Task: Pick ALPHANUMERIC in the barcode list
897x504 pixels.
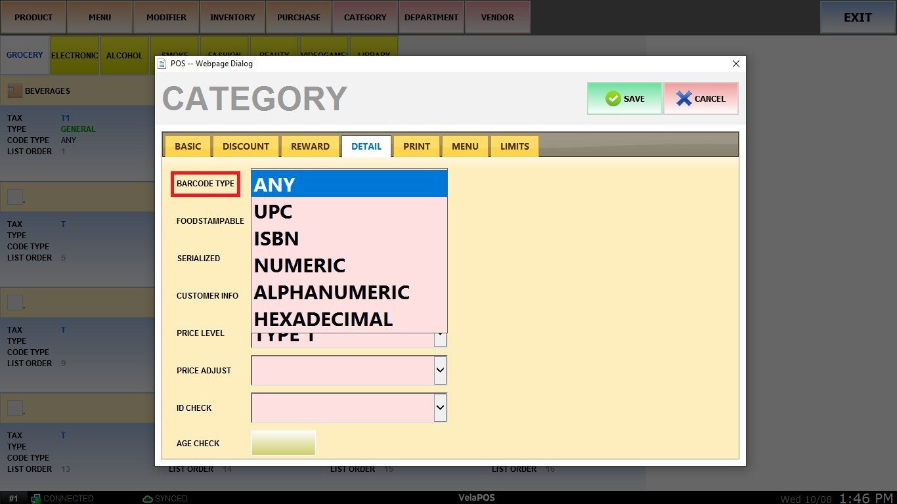Action: (x=332, y=293)
